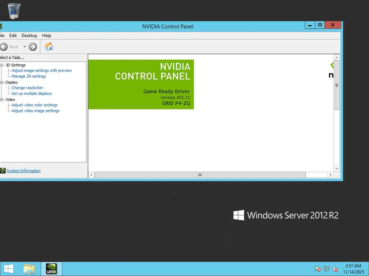Click the NVIDIA Control Panel green banner

[x=141, y=84]
